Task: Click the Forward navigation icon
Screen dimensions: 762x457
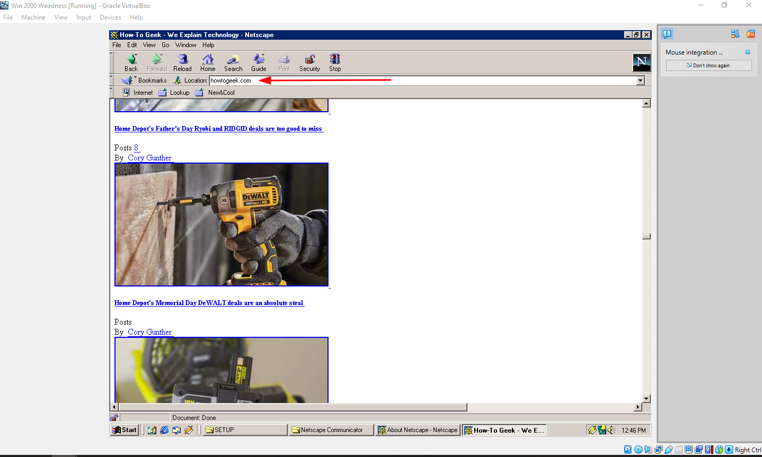Action: tap(157, 62)
